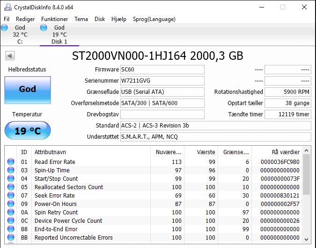The width and height of the screenshot is (316, 248).
Task: Select the End-to-End Error row name
Action: point(56,229)
